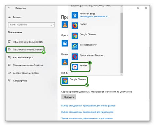Click the Internet Explorer icon

click(x=75, y=46)
